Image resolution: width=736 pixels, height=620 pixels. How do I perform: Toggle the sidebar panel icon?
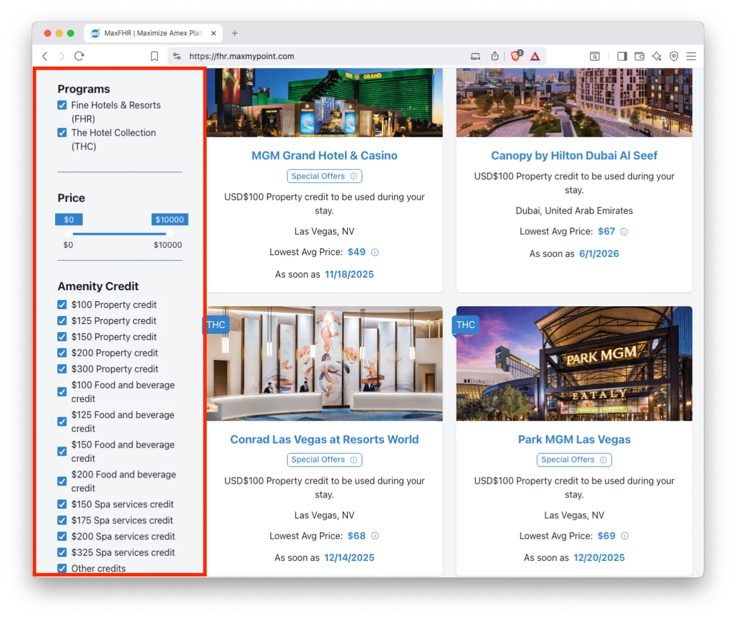[x=622, y=56]
